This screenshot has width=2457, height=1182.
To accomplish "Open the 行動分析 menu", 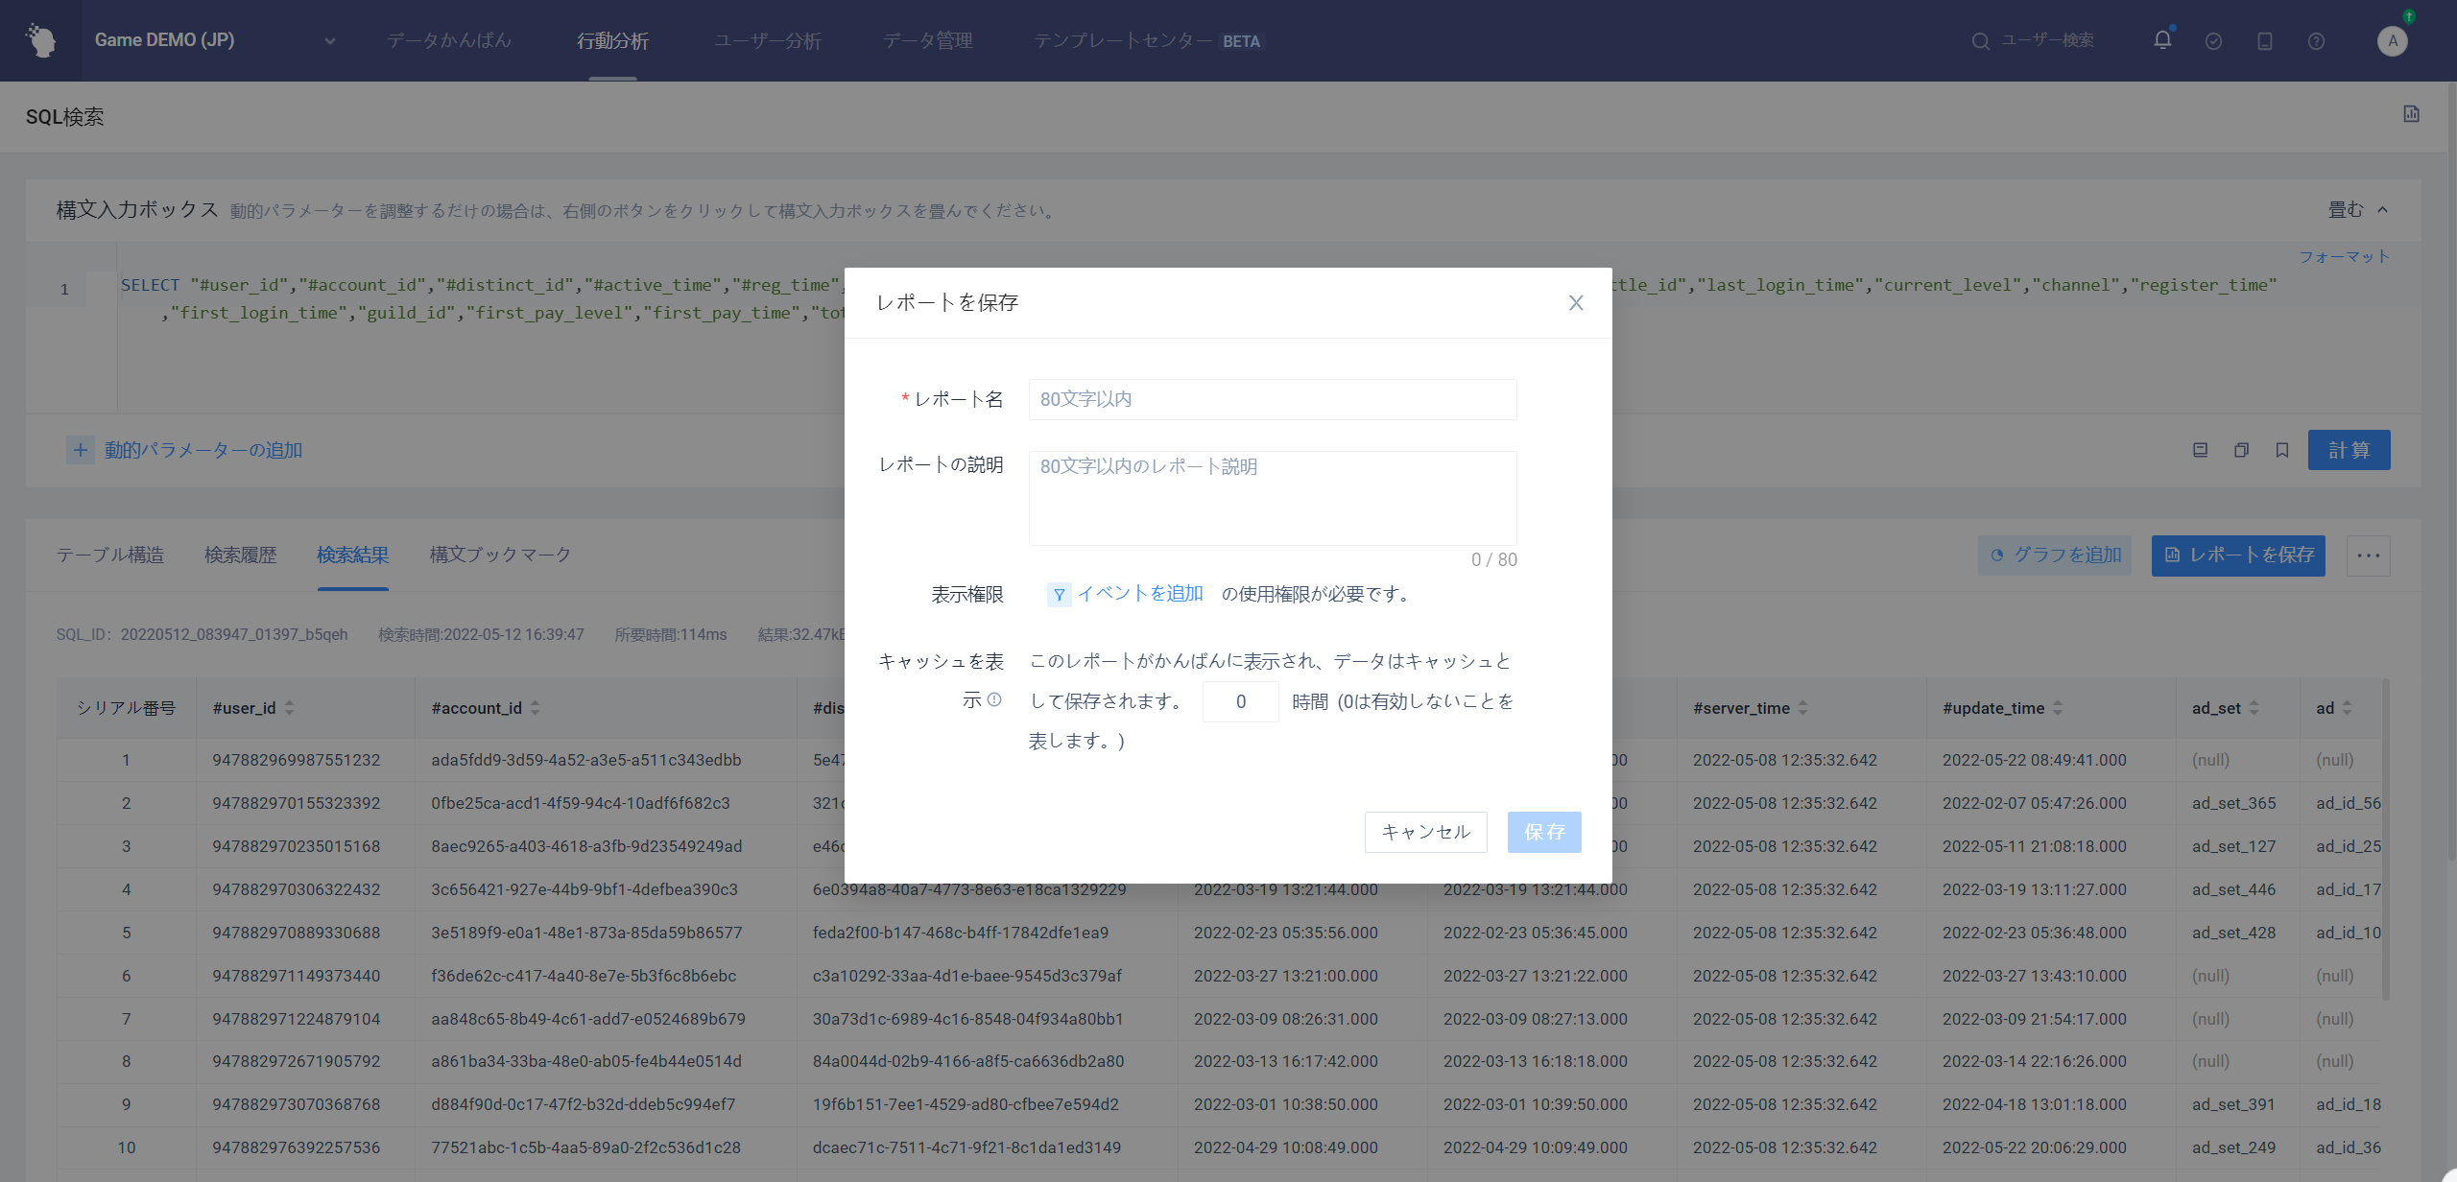I will pos(612,40).
